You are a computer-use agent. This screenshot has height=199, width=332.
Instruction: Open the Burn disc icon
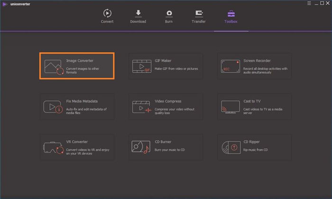169,13
